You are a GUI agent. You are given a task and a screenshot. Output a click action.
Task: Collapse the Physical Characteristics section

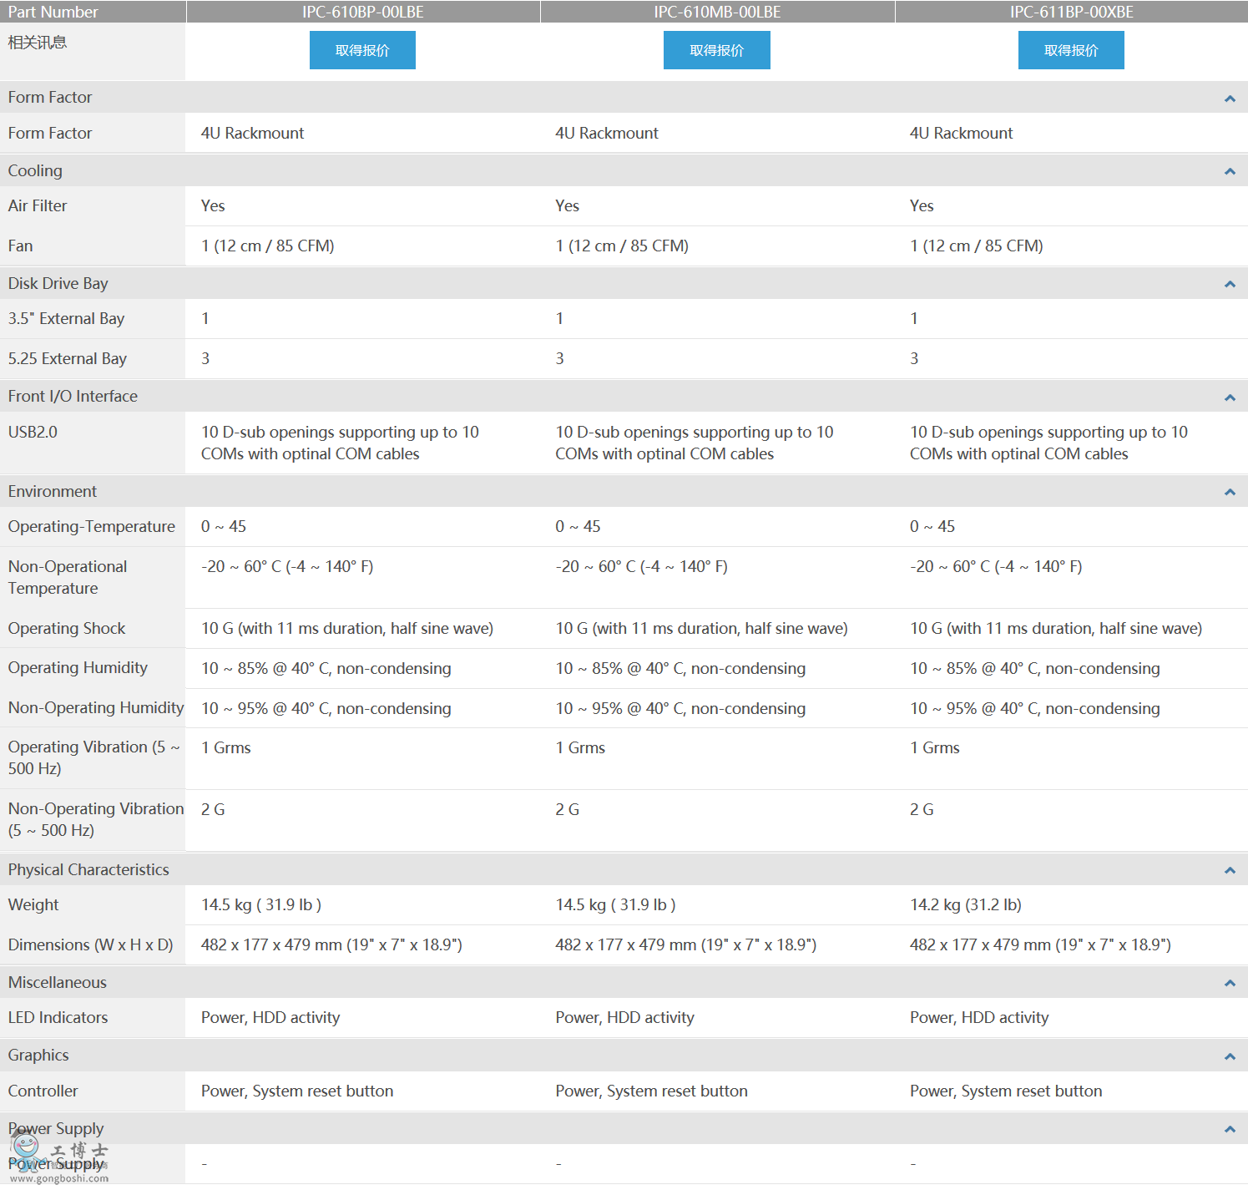click(x=1229, y=870)
